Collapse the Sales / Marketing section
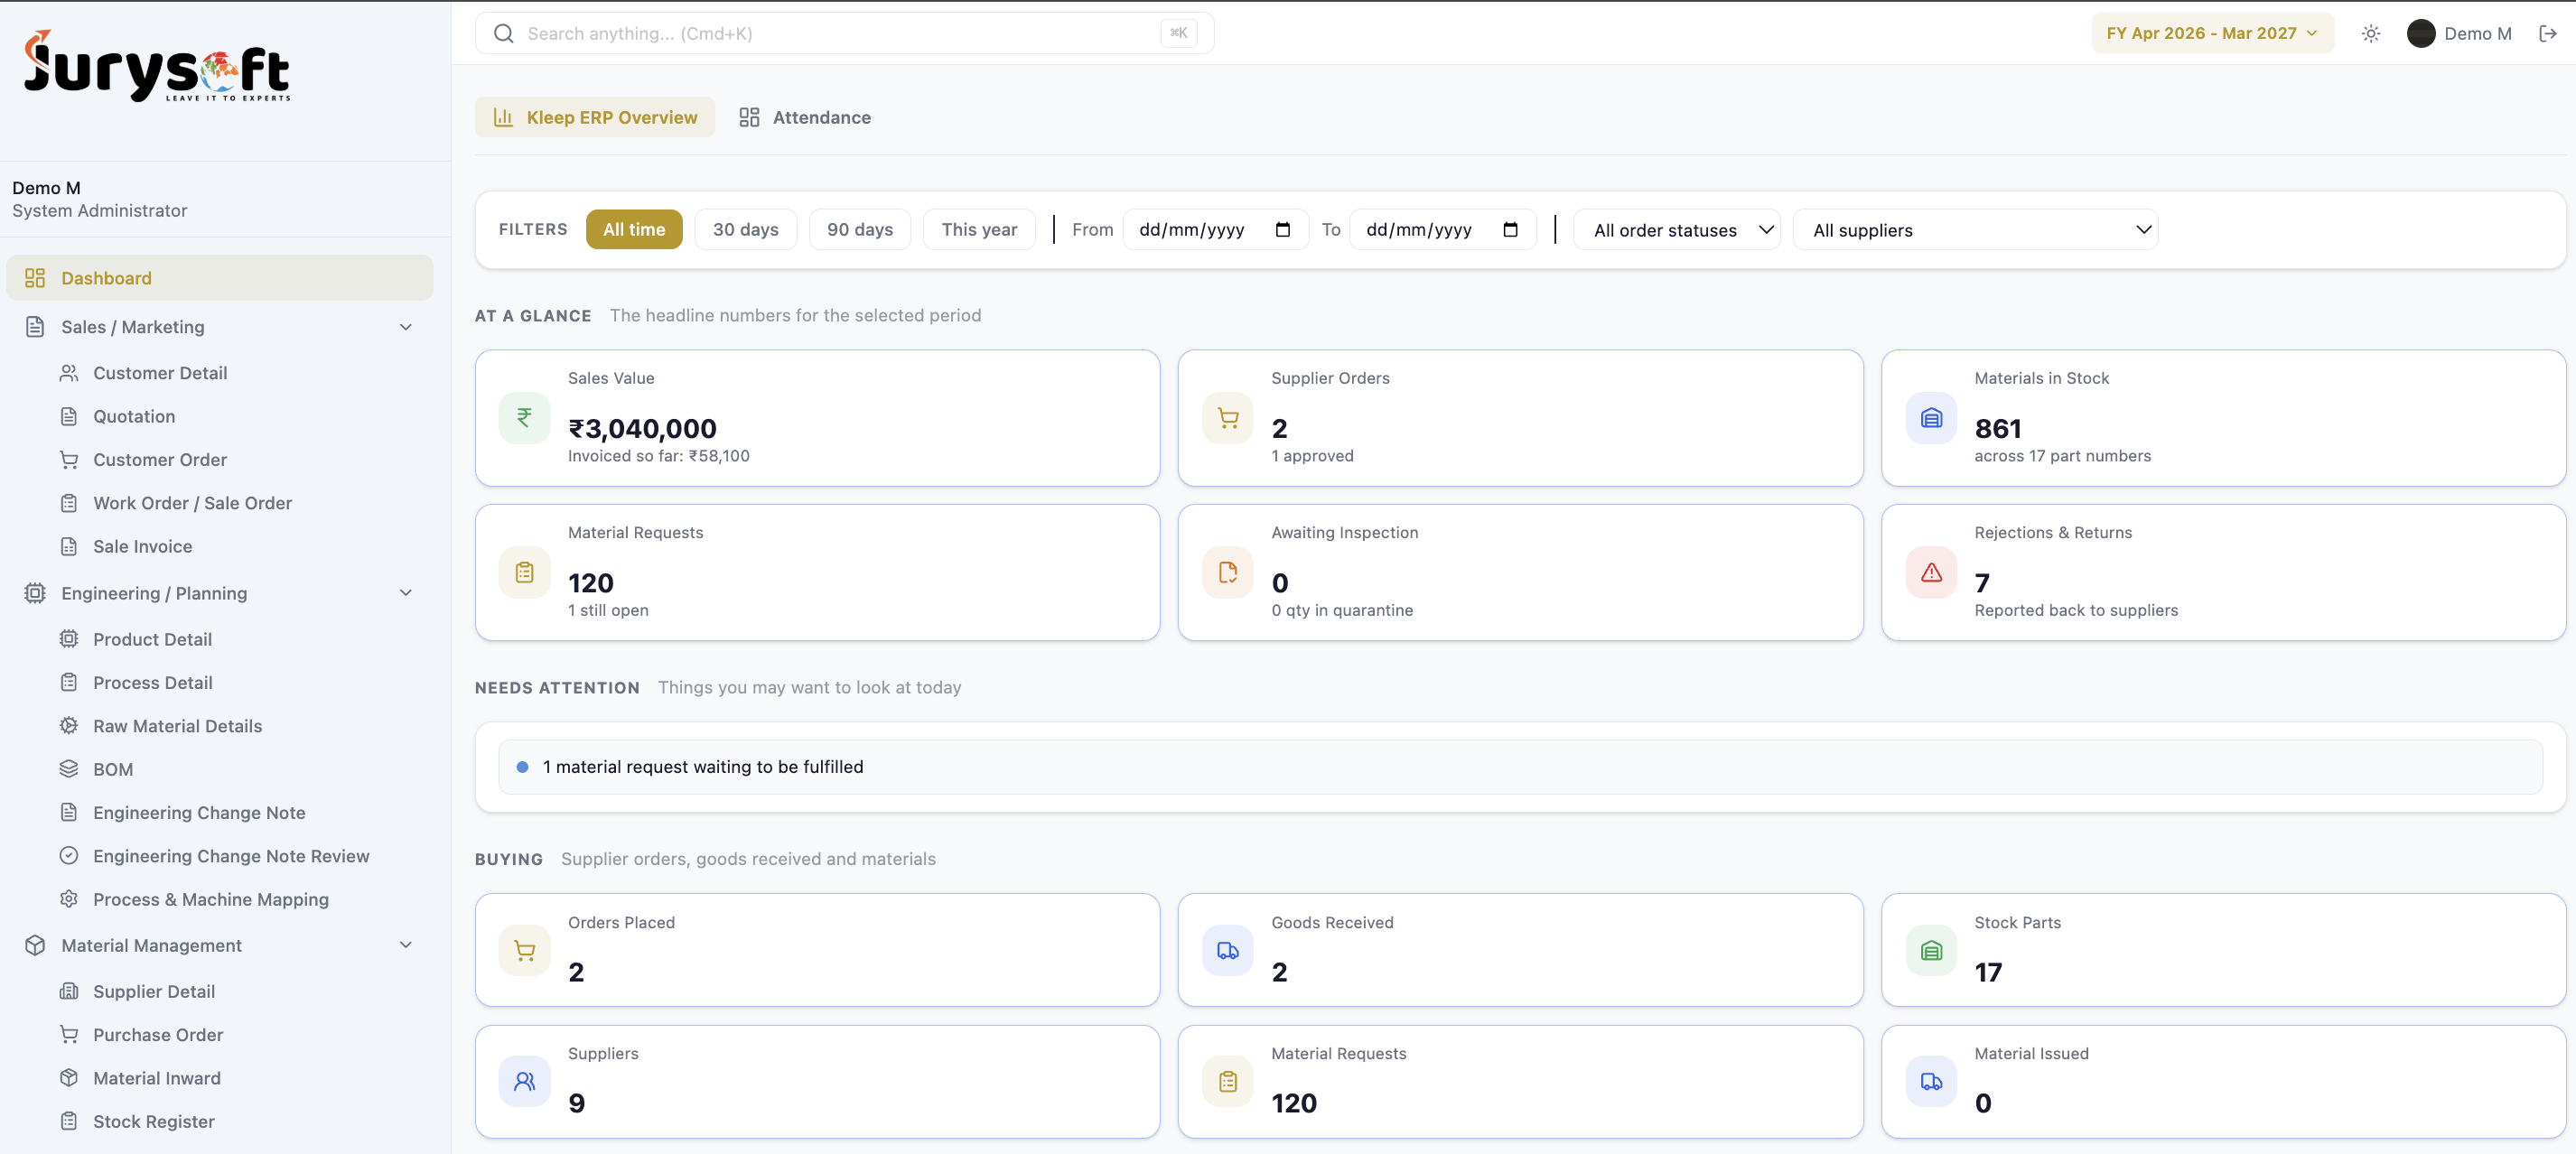The width and height of the screenshot is (2576, 1154). pyautogui.click(x=220, y=327)
